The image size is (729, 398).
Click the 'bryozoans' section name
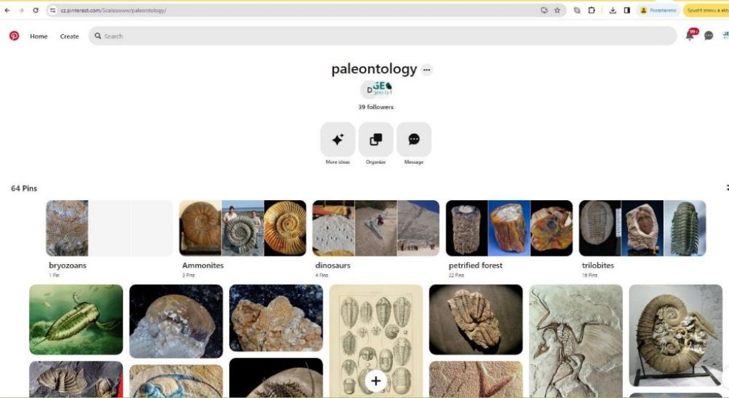pyautogui.click(x=68, y=266)
